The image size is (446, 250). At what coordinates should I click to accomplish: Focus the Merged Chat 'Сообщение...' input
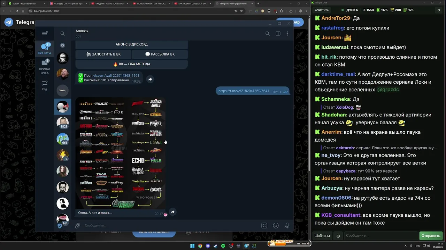pos(381,236)
